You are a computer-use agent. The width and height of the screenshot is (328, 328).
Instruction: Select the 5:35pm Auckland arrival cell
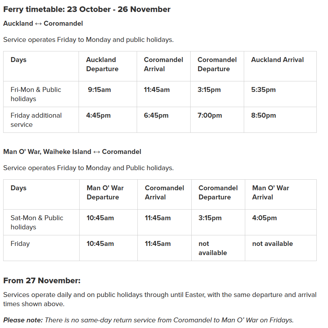point(264,90)
